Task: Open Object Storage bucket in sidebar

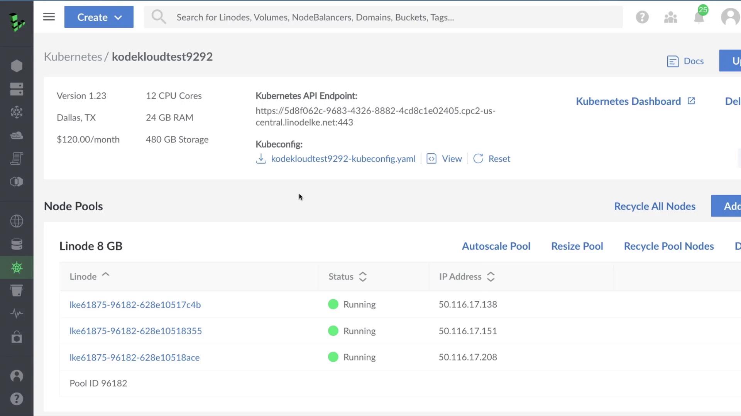Action: [x=17, y=290]
